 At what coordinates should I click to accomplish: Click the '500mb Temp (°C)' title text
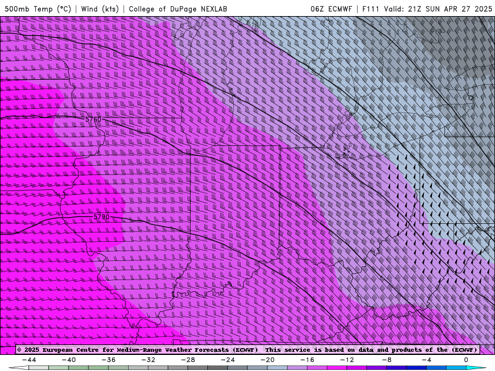[38, 9]
